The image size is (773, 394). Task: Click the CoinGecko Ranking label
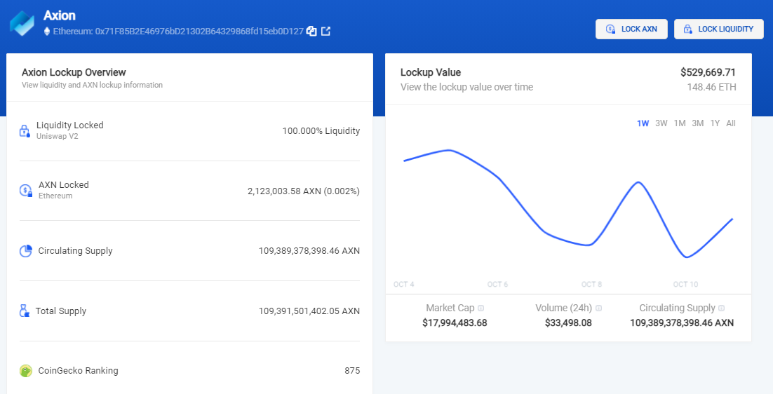coord(79,370)
